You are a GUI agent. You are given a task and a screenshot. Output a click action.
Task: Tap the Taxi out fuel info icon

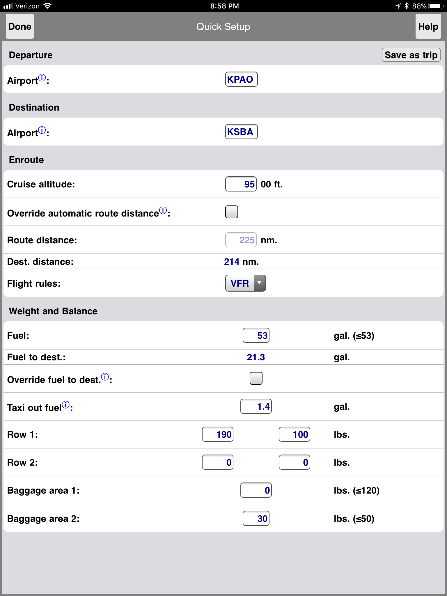click(66, 405)
